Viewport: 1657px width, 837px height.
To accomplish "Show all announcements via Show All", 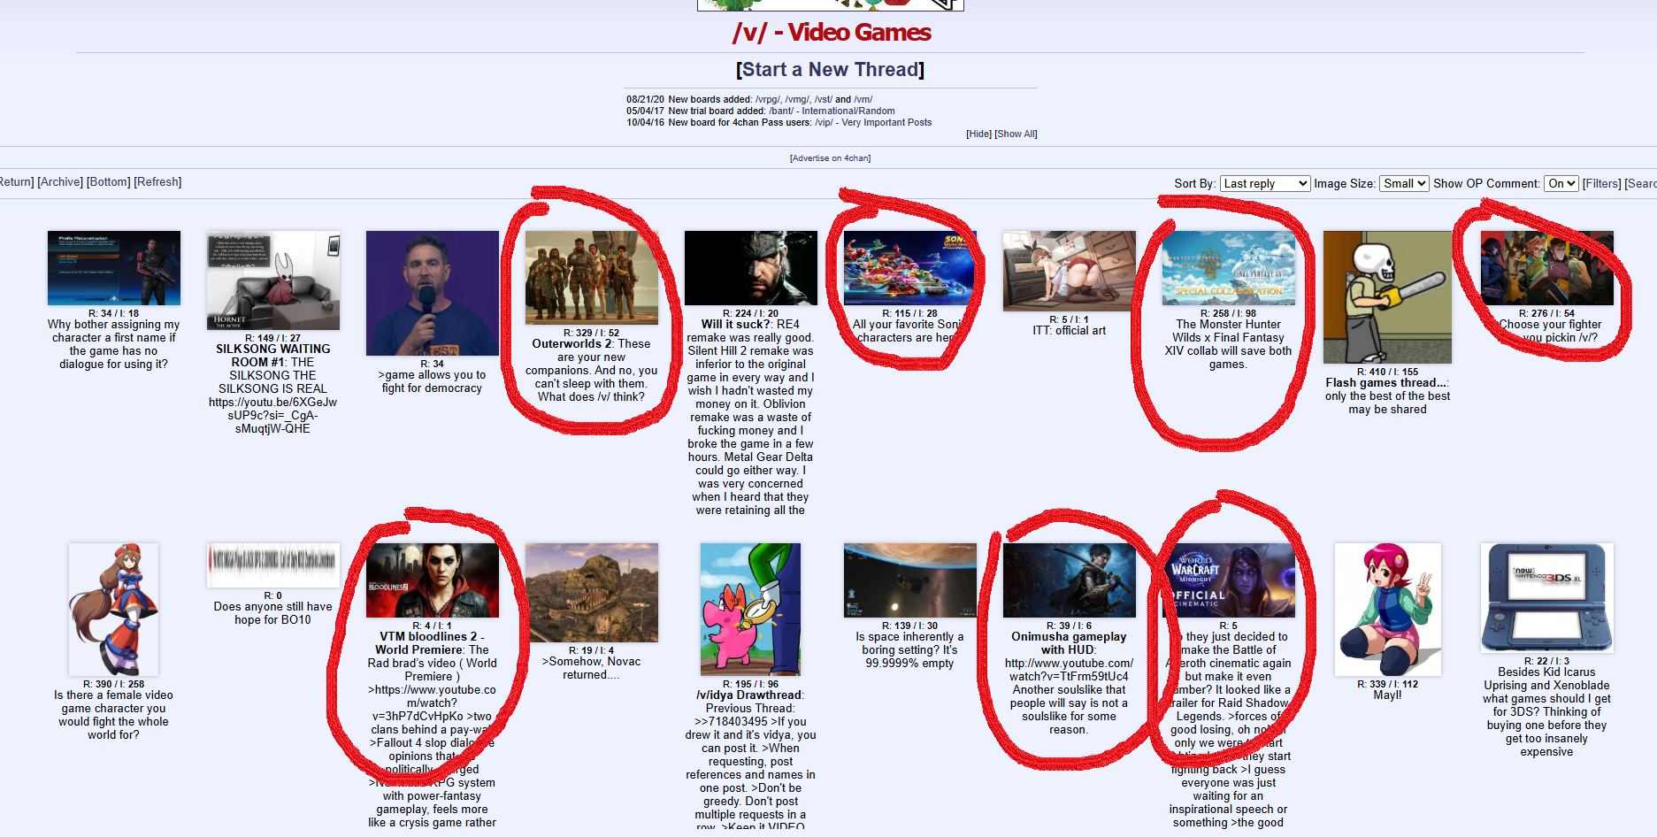I will coord(1016,134).
